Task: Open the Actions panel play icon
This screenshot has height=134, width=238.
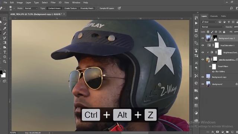Action: [196, 23]
